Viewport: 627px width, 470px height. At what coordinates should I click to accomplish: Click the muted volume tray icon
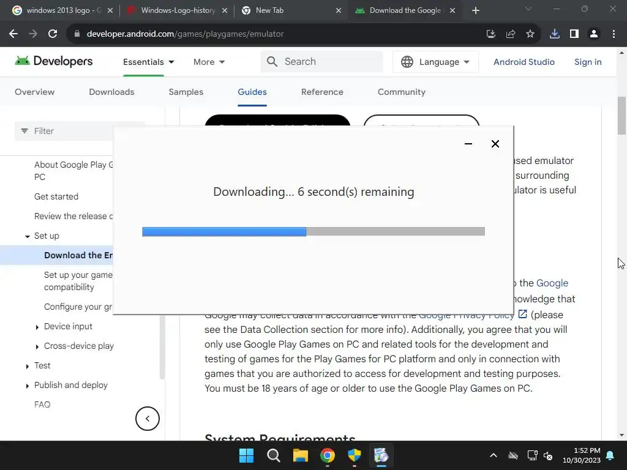coord(548,455)
